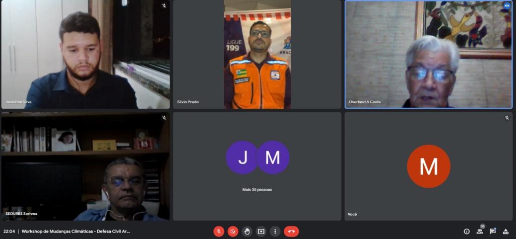The image size is (516, 239).
Task: Start presenting your screen
Action: tap(261, 231)
